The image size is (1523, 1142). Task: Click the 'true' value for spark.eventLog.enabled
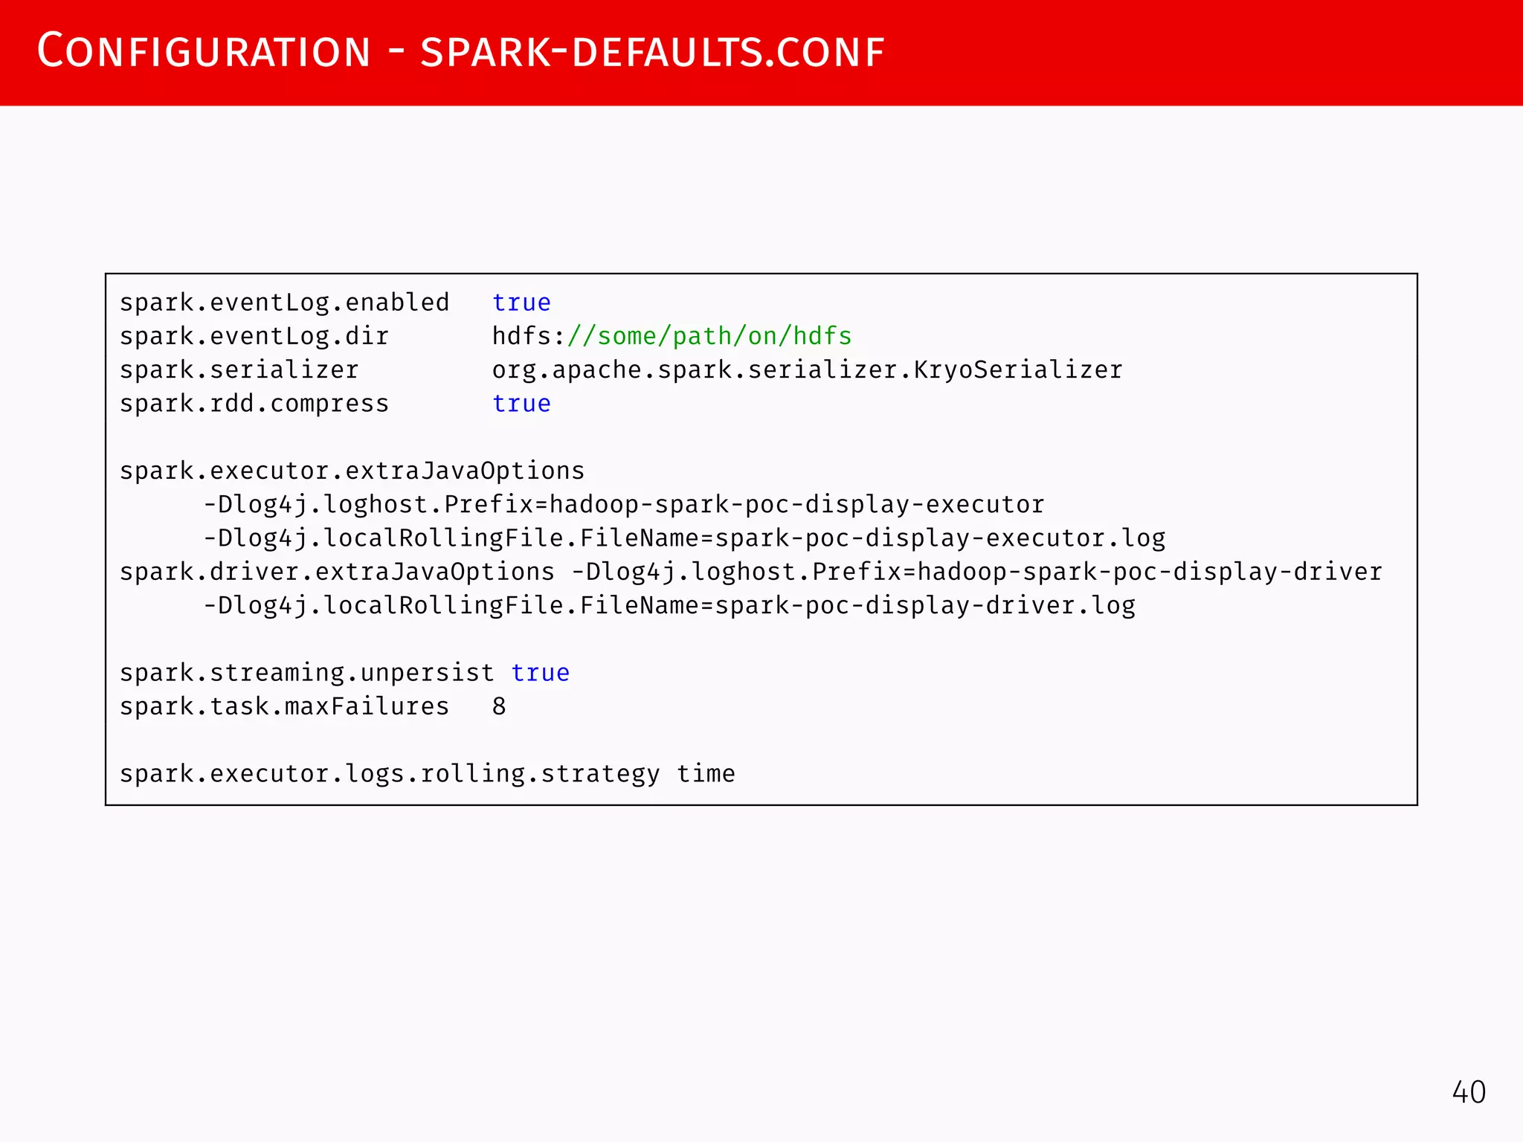[521, 303]
